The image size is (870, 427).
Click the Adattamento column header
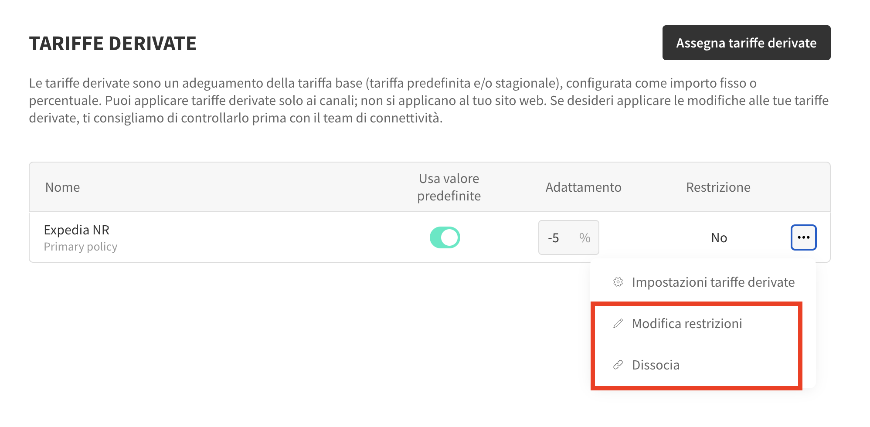(x=583, y=187)
